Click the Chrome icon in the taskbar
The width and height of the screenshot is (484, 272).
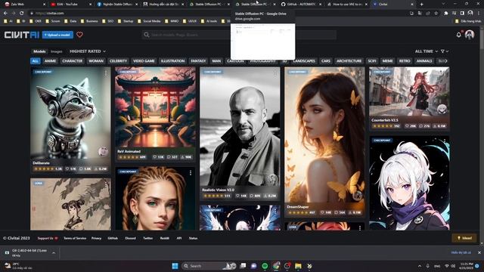276,266
